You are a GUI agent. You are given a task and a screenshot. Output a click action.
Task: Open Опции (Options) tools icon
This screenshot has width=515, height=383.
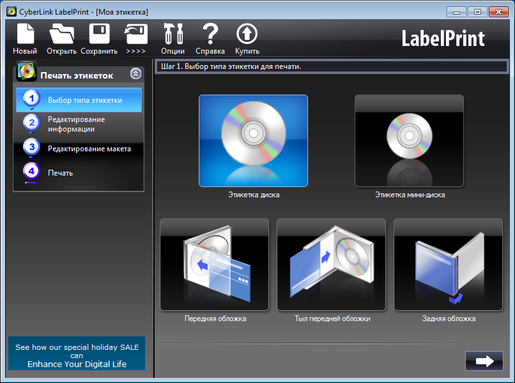click(173, 35)
